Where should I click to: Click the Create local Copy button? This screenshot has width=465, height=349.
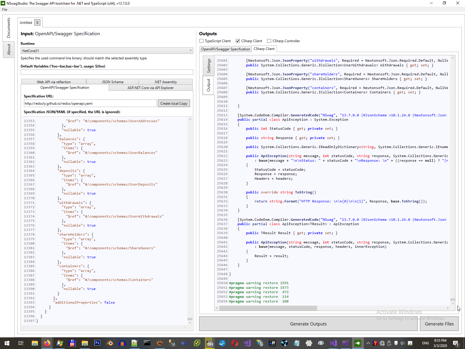click(174, 104)
